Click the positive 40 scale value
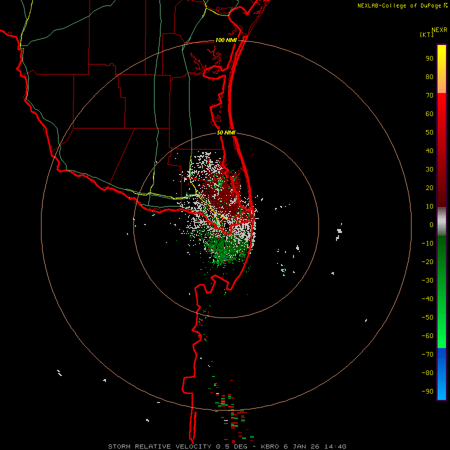 coord(429,150)
